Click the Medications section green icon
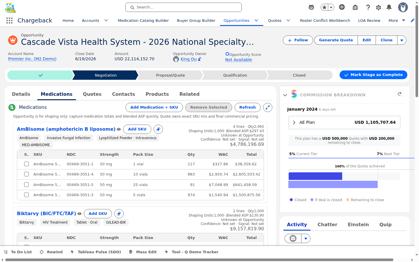 click(x=12, y=107)
